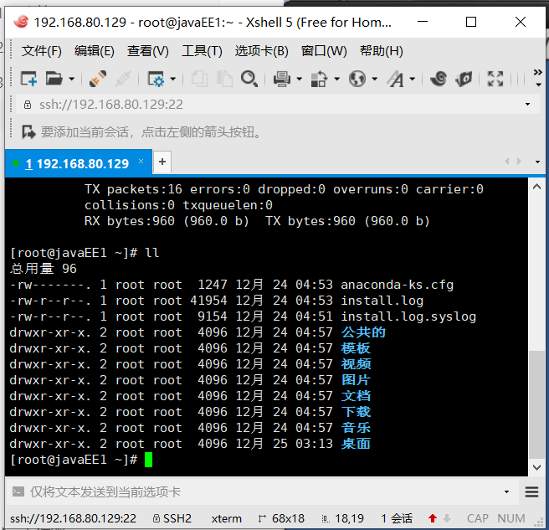Open the 窗口(W) menu
549x530 pixels.
click(x=324, y=51)
